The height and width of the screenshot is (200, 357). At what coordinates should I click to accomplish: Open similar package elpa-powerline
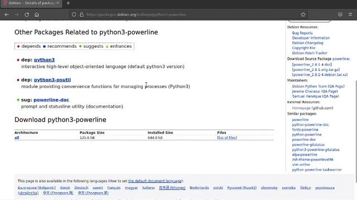click(x=305, y=154)
